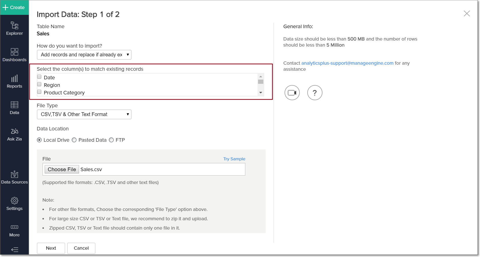Click the Create button in sidebar
The image size is (480, 257).
[x=14, y=8]
